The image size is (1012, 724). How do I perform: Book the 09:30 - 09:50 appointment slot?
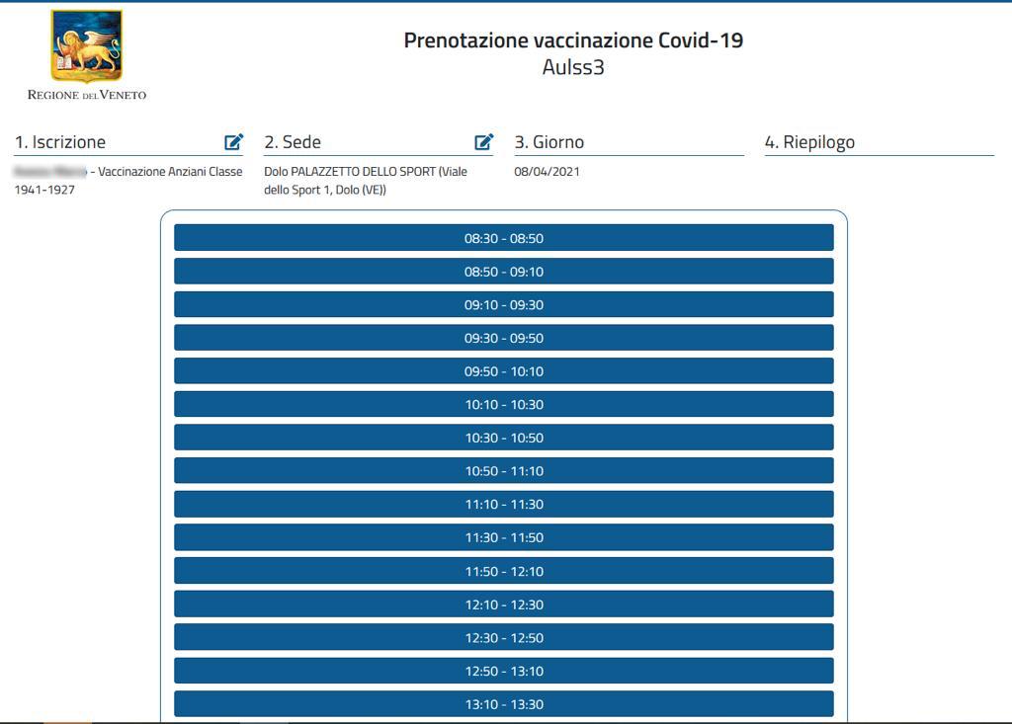point(504,337)
